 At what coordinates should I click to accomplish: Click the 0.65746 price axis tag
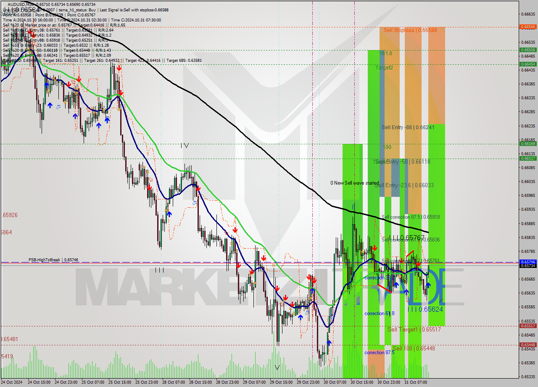pyautogui.click(x=528, y=262)
